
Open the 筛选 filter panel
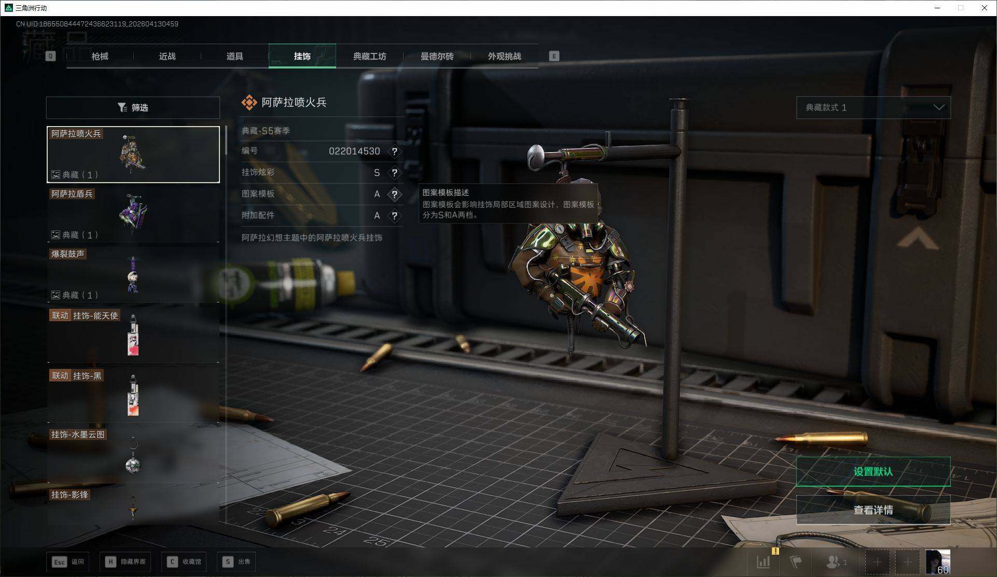pos(133,107)
